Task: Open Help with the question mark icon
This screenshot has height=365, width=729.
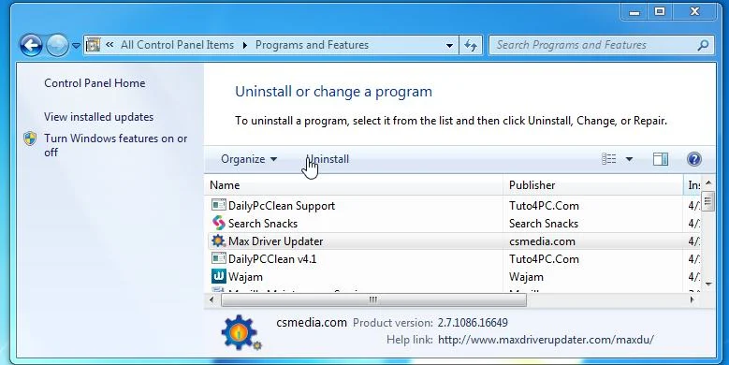Action: tap(693, 159)
